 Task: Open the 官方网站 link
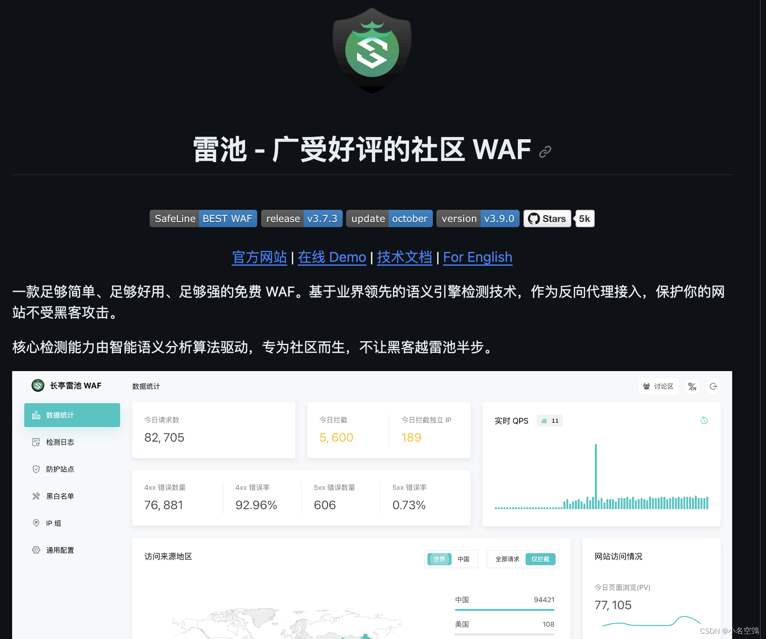tap(259, 257)
